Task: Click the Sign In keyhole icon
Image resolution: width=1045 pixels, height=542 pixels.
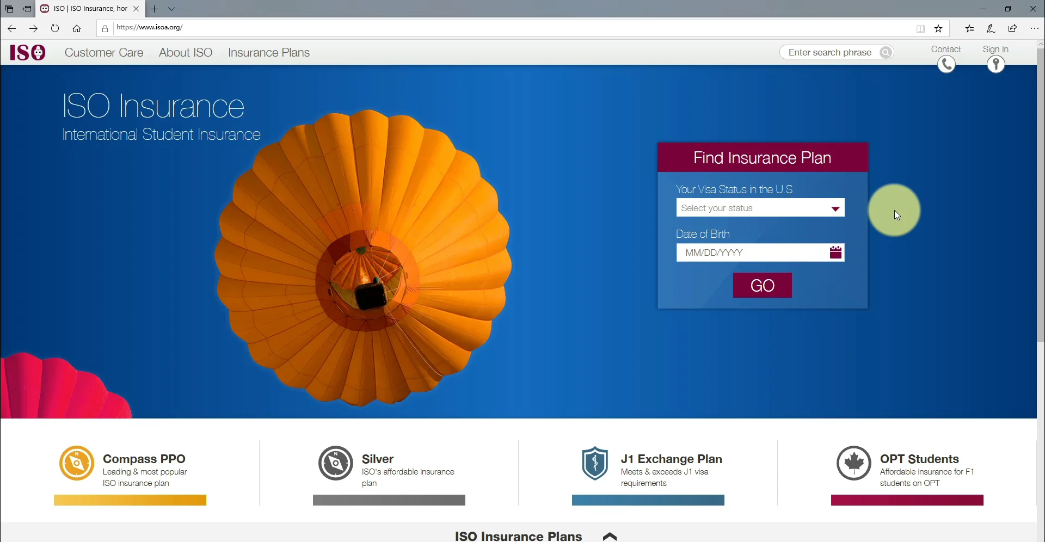Action: (x=996, y=64)
